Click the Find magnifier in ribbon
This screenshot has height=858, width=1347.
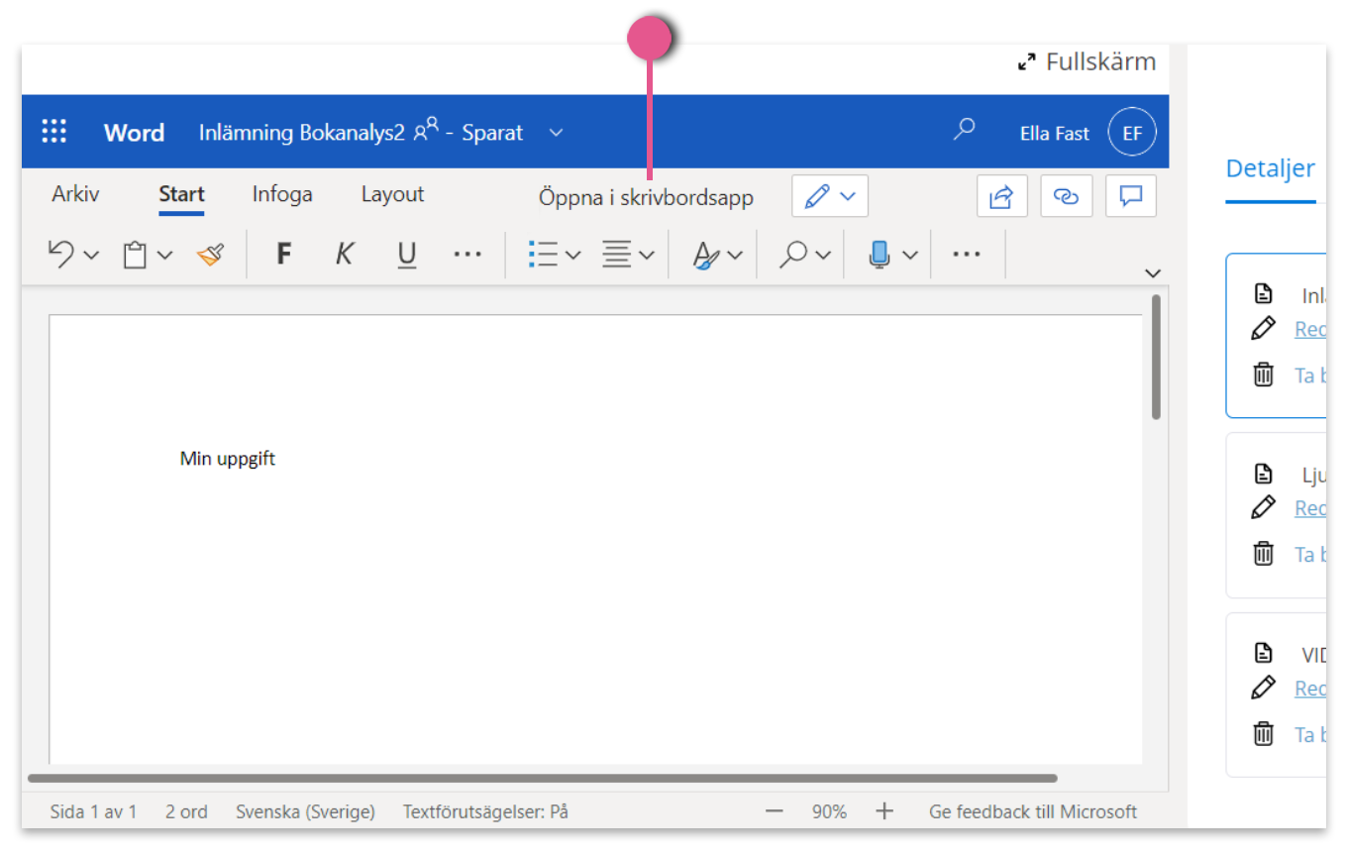tap(792, 255)
